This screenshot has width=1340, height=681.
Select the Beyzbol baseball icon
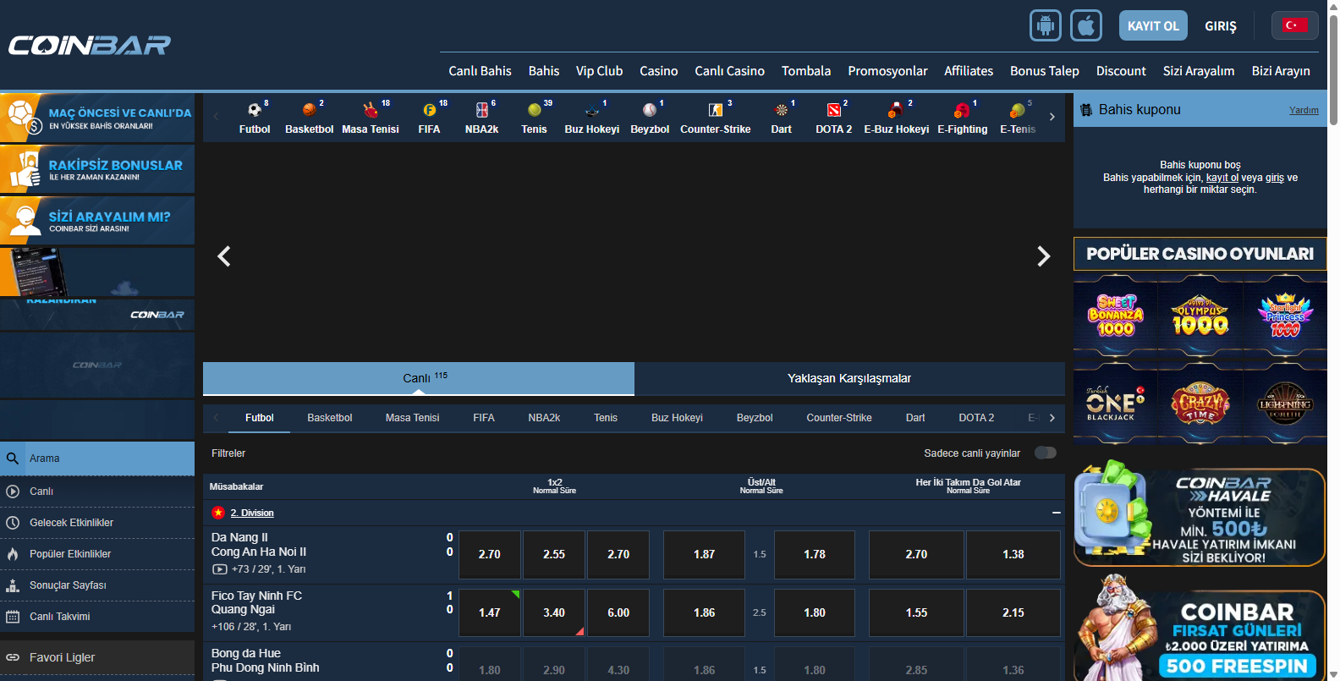[649, 110]
